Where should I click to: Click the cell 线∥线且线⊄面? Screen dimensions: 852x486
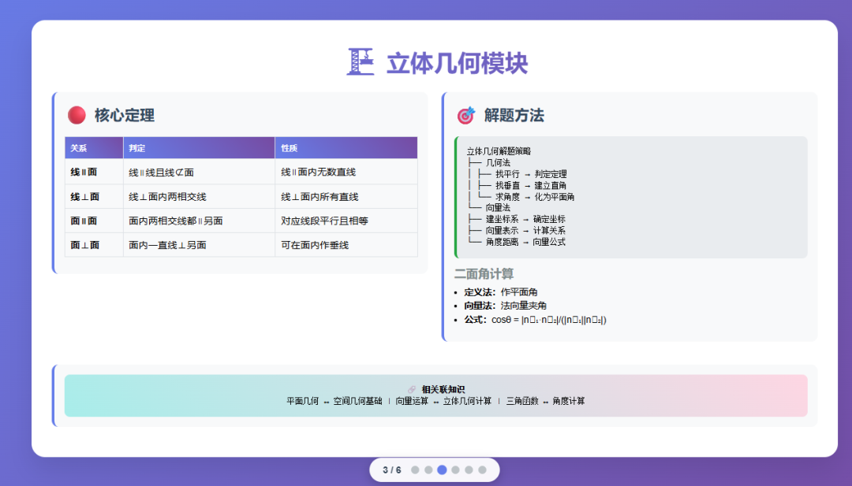tap(199, 172)
